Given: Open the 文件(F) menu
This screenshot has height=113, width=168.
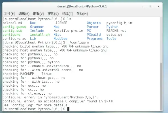Looking at the screenshot, I should [9, 14].
